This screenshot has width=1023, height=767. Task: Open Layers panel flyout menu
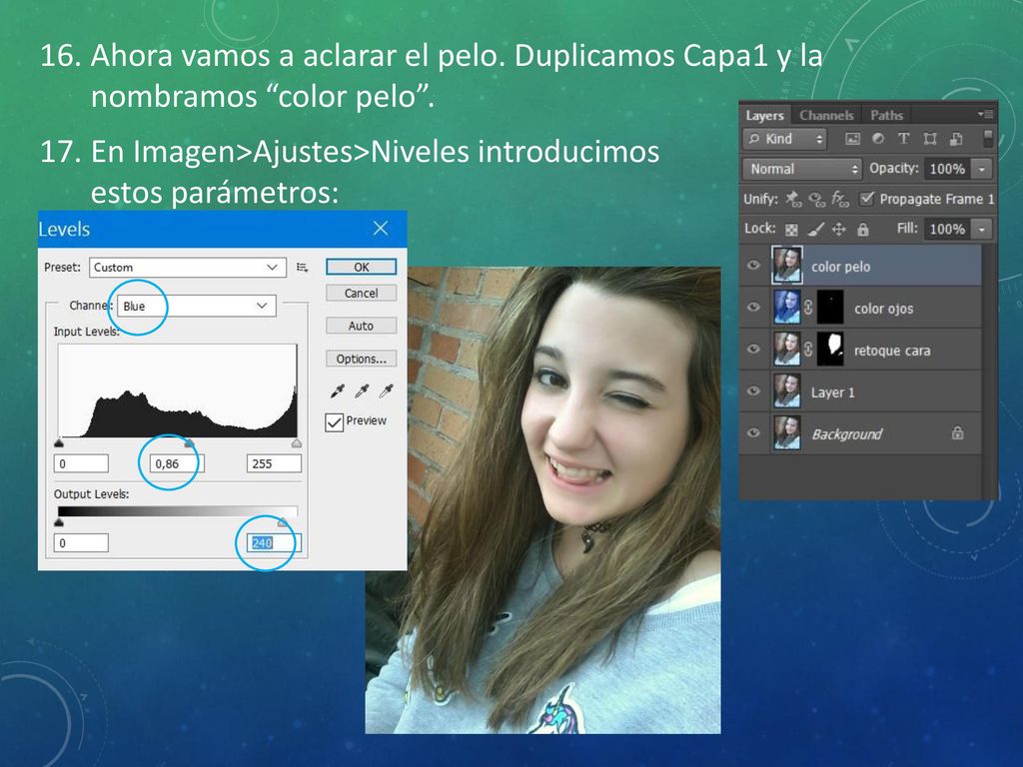pyautogui.click(x=985, y=114)
